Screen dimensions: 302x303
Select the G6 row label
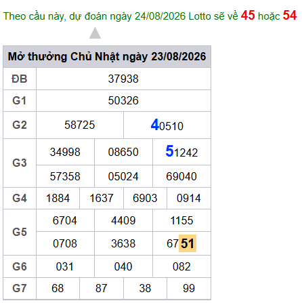coord(20,266)
